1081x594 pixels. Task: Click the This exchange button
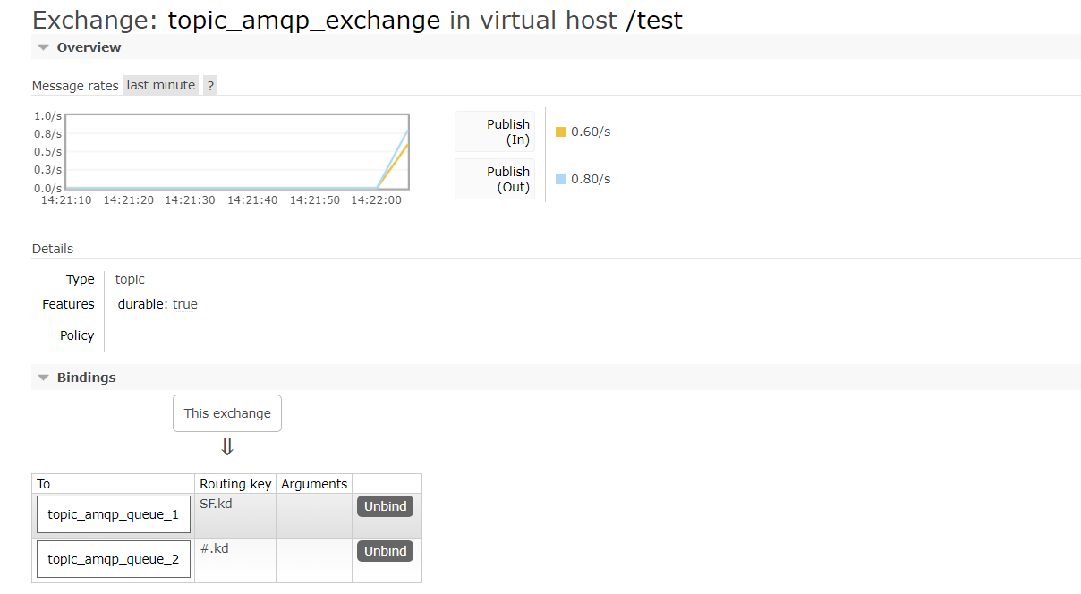(x=227, y=412)
